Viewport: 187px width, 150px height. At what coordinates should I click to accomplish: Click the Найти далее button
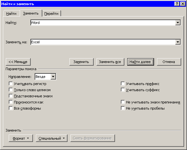click(140, 62)
